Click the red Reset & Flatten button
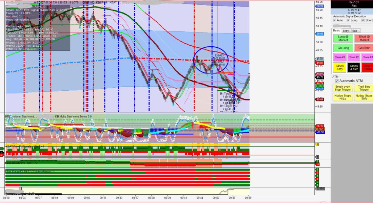 (367, 67)
